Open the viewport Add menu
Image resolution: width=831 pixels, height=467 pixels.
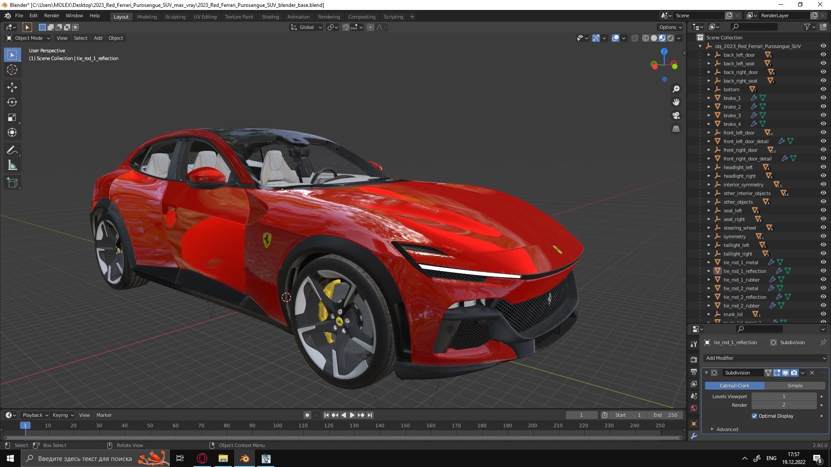pyautogui.click(x=98, y=38)
